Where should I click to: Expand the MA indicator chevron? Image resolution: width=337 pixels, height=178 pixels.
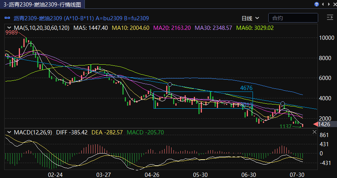tap(9, 28)
